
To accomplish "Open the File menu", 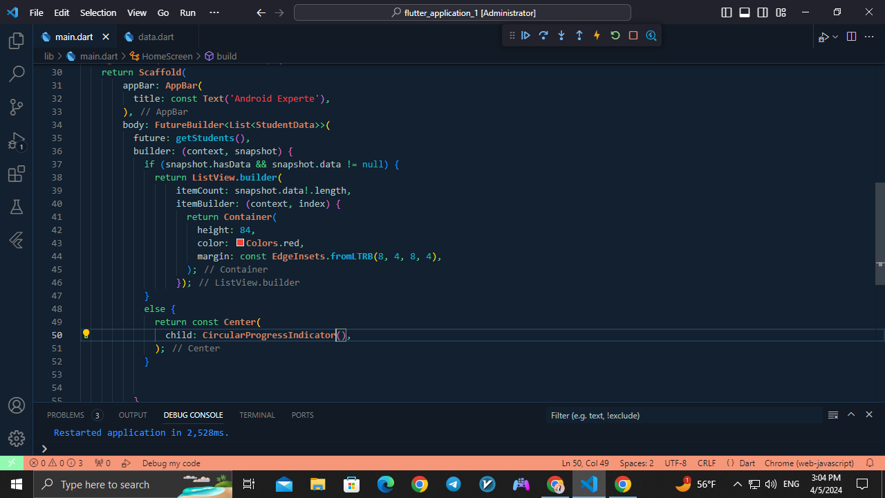I will pos(36,12).
